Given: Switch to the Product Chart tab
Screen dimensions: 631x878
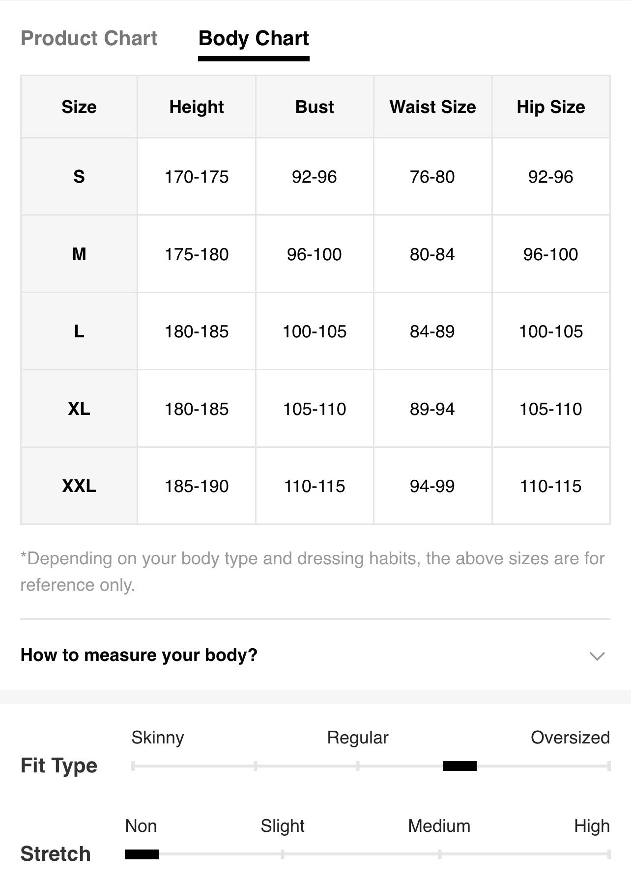Looking at the screenshot, I should click(89, 38).
